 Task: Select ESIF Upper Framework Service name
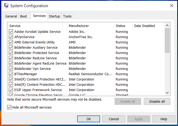tap(38, 90)
